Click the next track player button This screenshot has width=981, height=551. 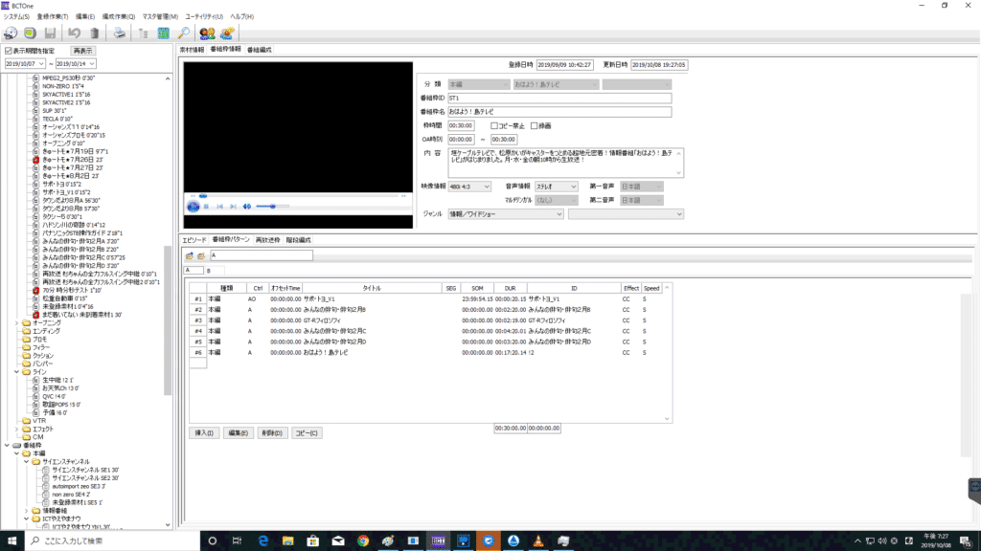pos(233,207)
